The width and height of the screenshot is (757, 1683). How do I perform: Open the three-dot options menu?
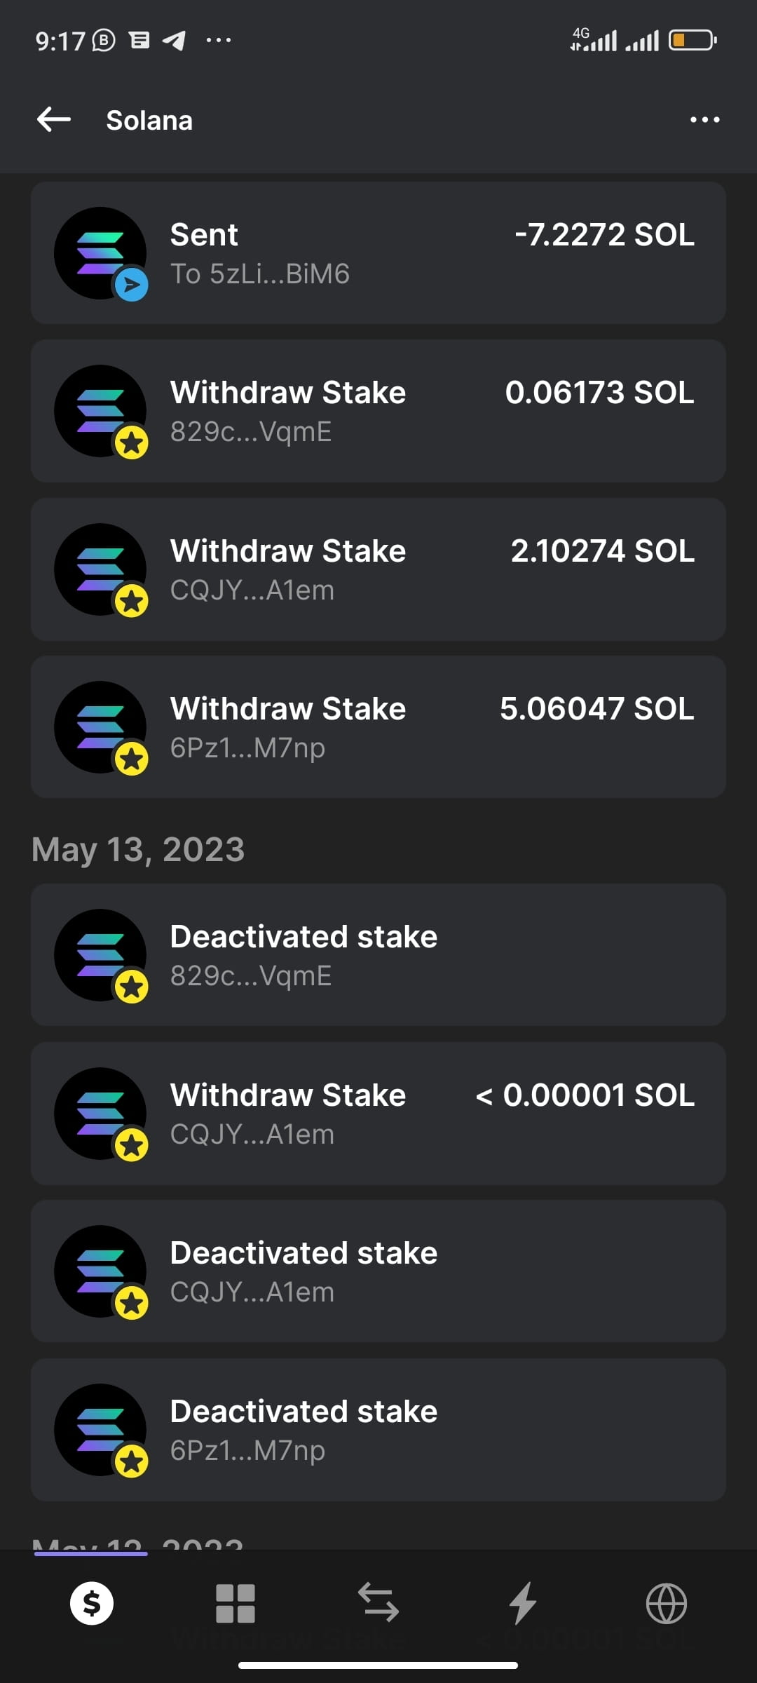(x=704, y=120)
